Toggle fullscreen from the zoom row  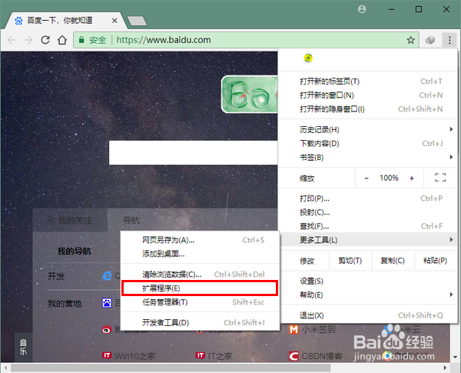coord(440,178)
